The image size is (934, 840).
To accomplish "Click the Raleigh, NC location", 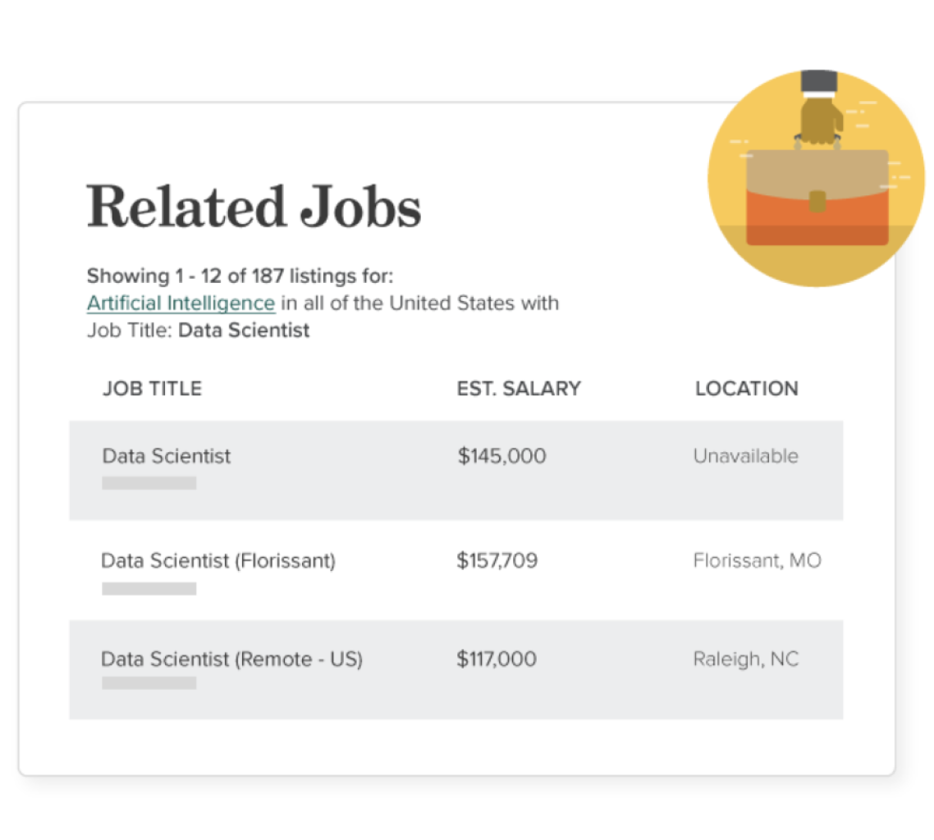I will [x=745, y=659].
